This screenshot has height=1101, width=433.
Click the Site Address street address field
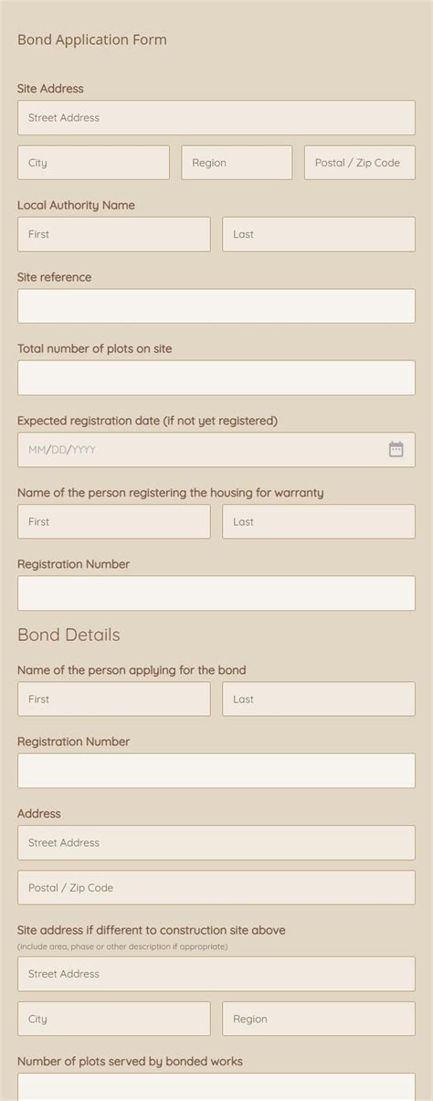[216, 118]
